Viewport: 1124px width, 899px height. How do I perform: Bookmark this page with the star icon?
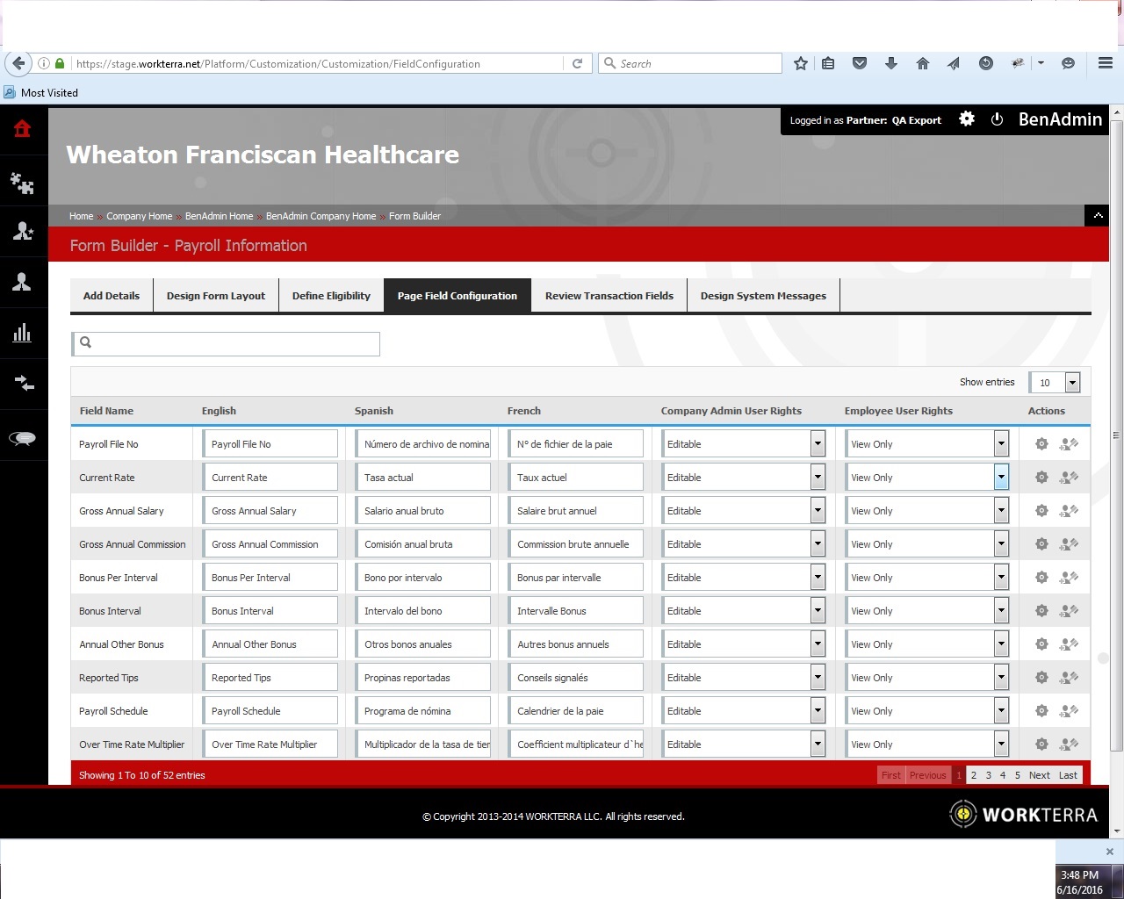tap(800, 63)
